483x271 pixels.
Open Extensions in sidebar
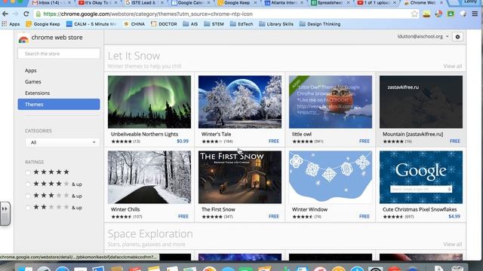pyautogui.click(x=37, y=93)
